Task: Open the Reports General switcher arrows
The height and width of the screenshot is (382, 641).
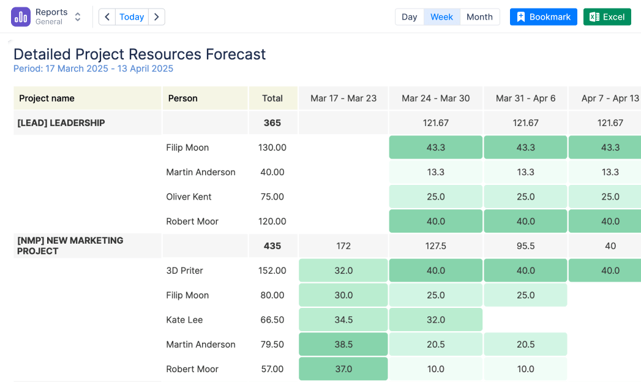Action: pyautogui.click(x=78, y=17)
